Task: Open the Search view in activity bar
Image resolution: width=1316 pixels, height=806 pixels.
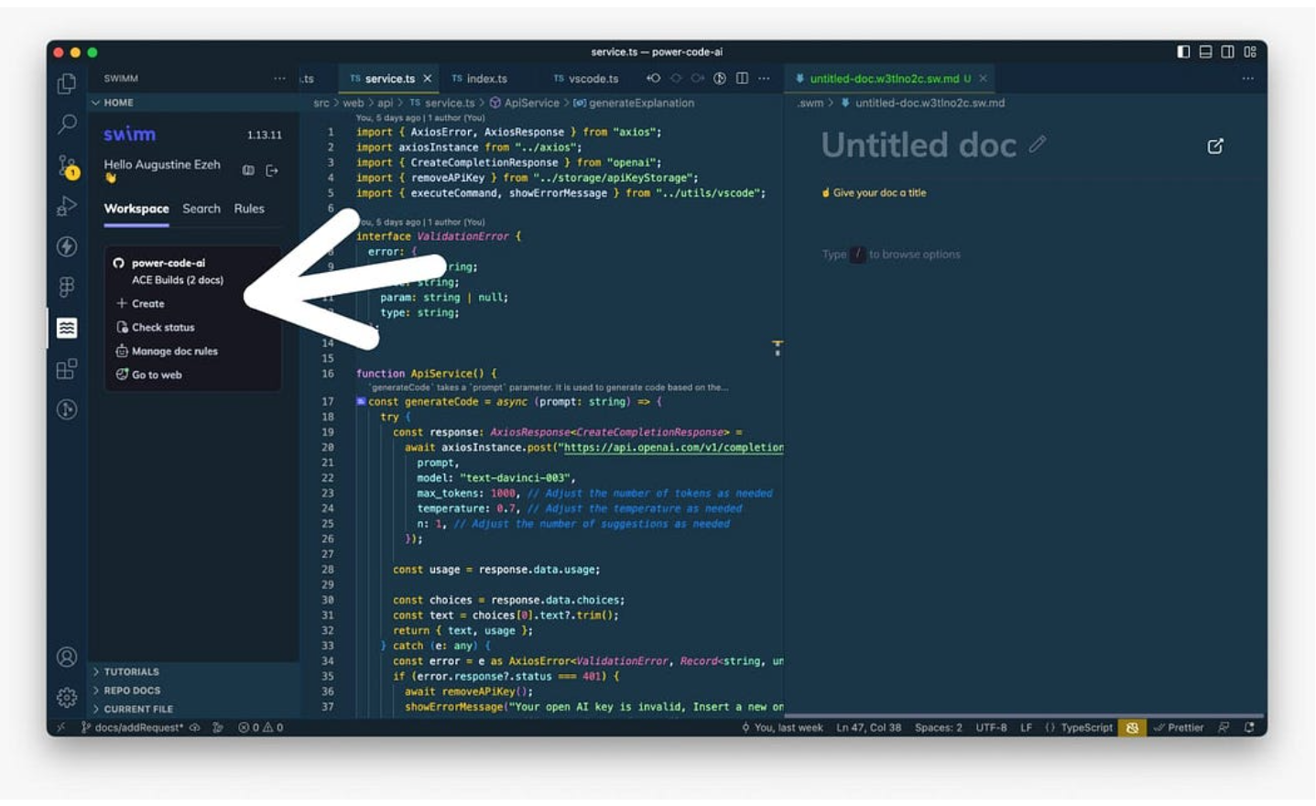Action: coord(67,124)
